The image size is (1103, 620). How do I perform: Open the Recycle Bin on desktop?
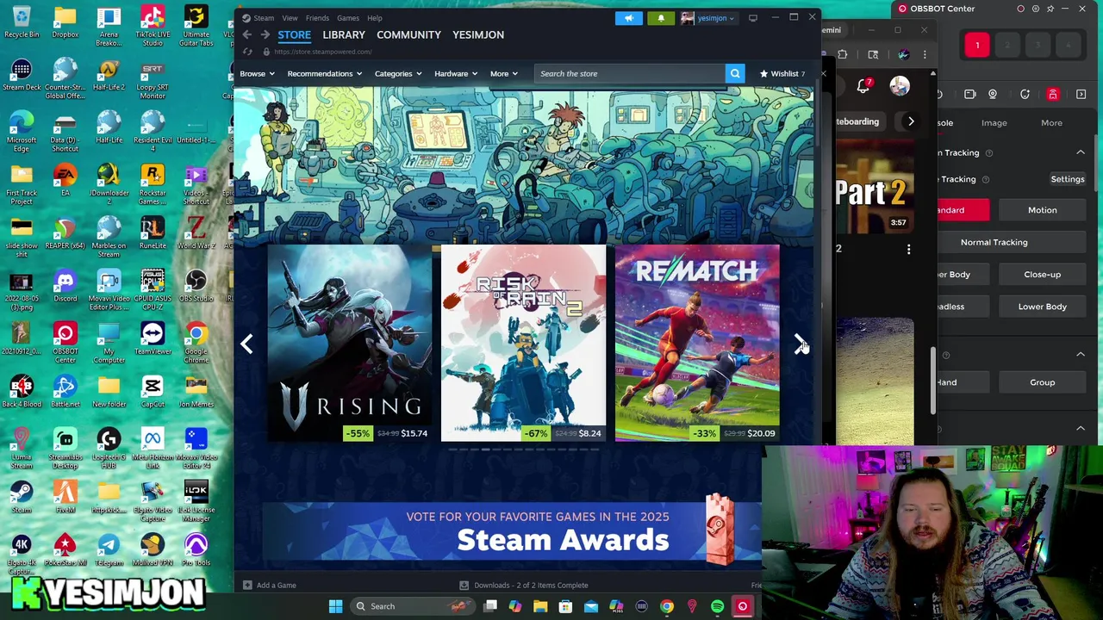coord(22,23)
